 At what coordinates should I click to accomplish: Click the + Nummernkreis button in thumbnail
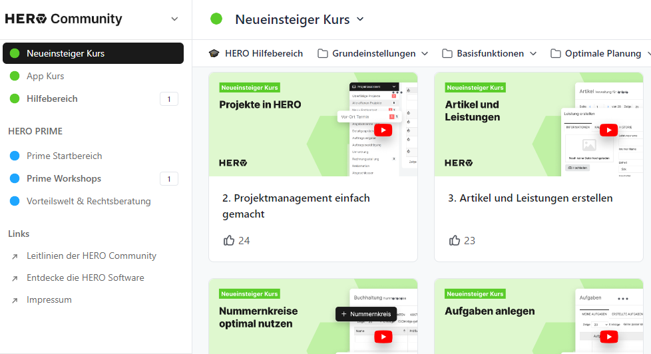point(366,314)
